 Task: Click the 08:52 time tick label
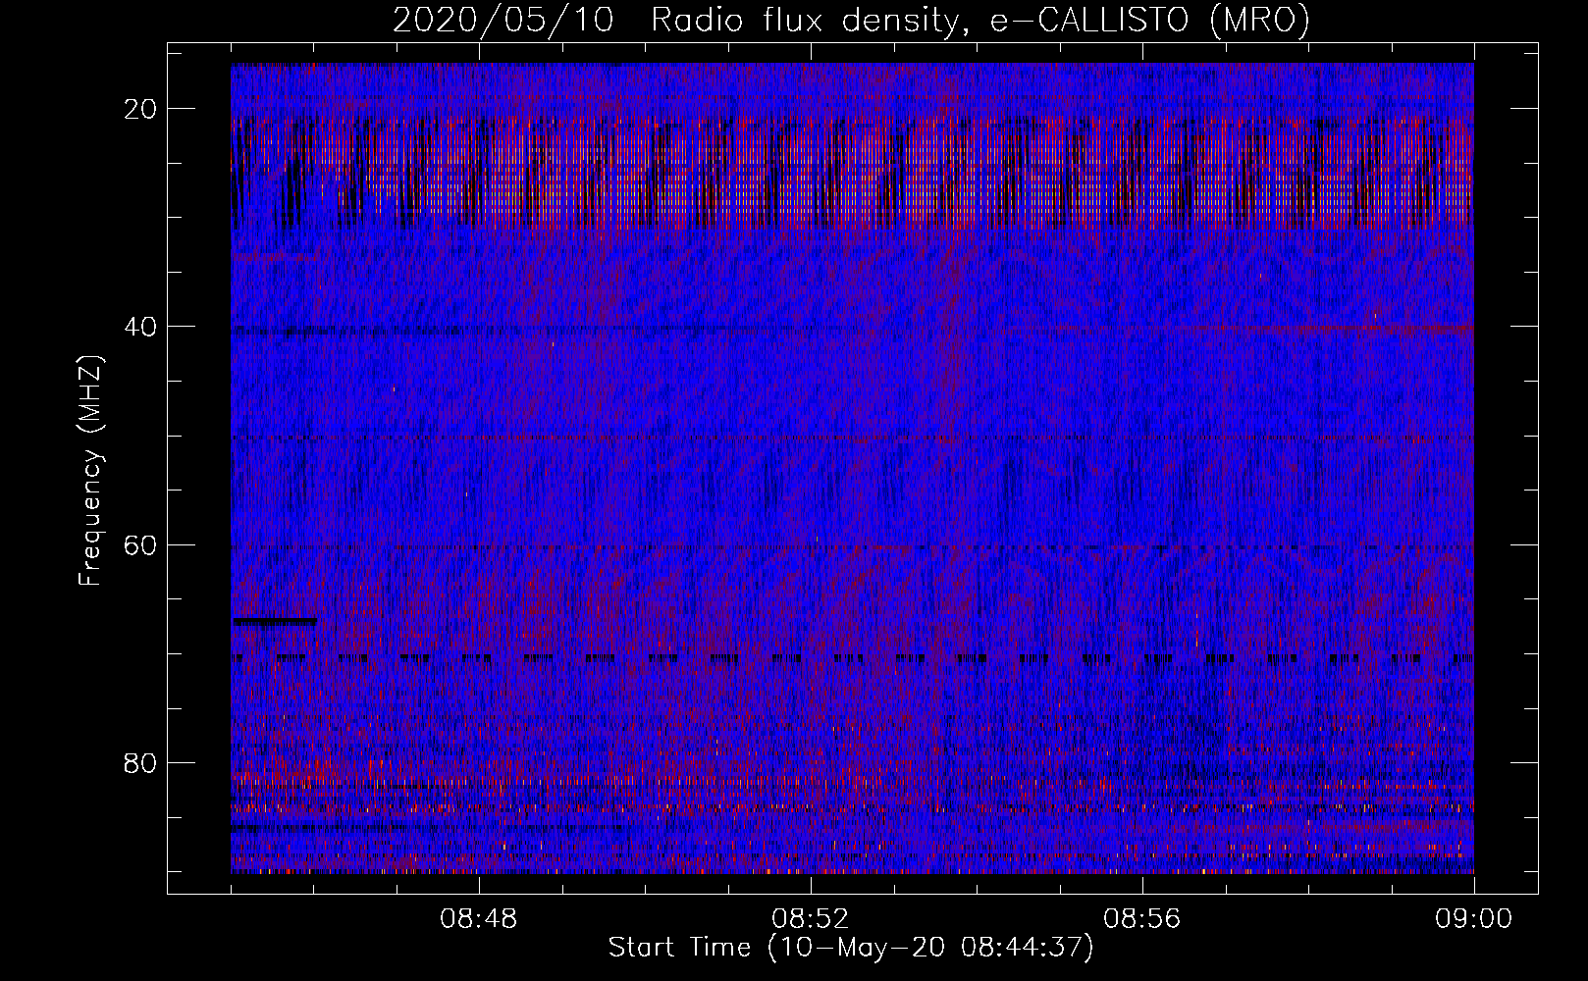(810, 920)
